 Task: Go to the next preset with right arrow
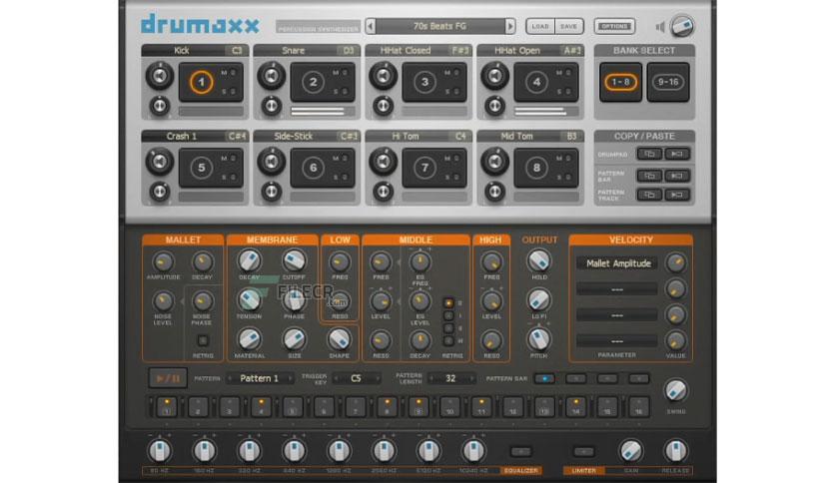tap(510, 26)
